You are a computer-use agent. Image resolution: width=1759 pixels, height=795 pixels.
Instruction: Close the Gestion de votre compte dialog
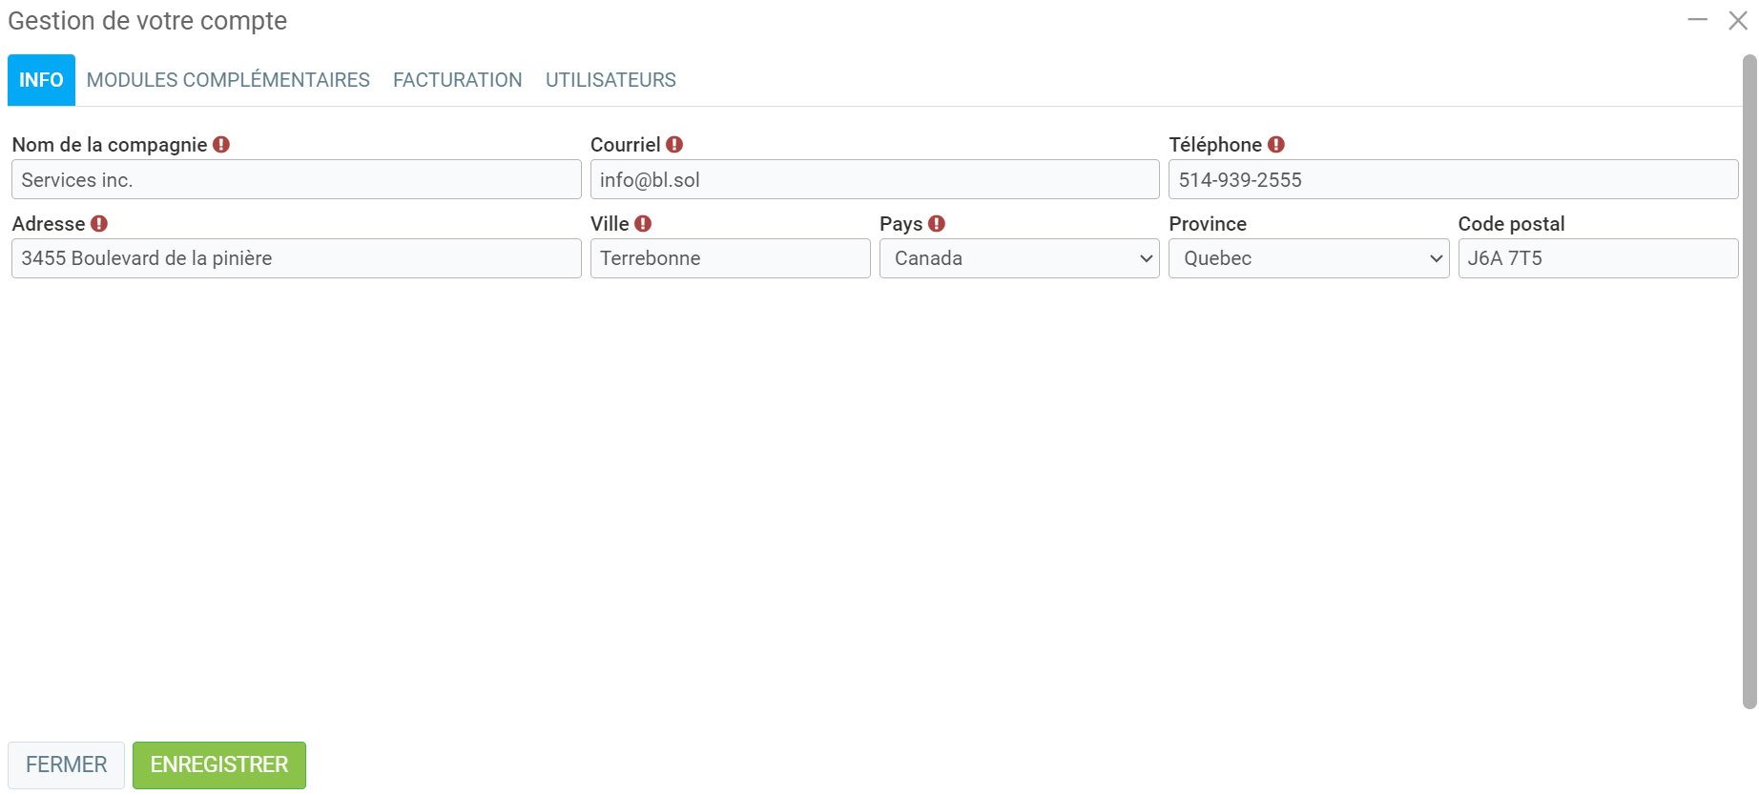click(x=1737, y=20)
